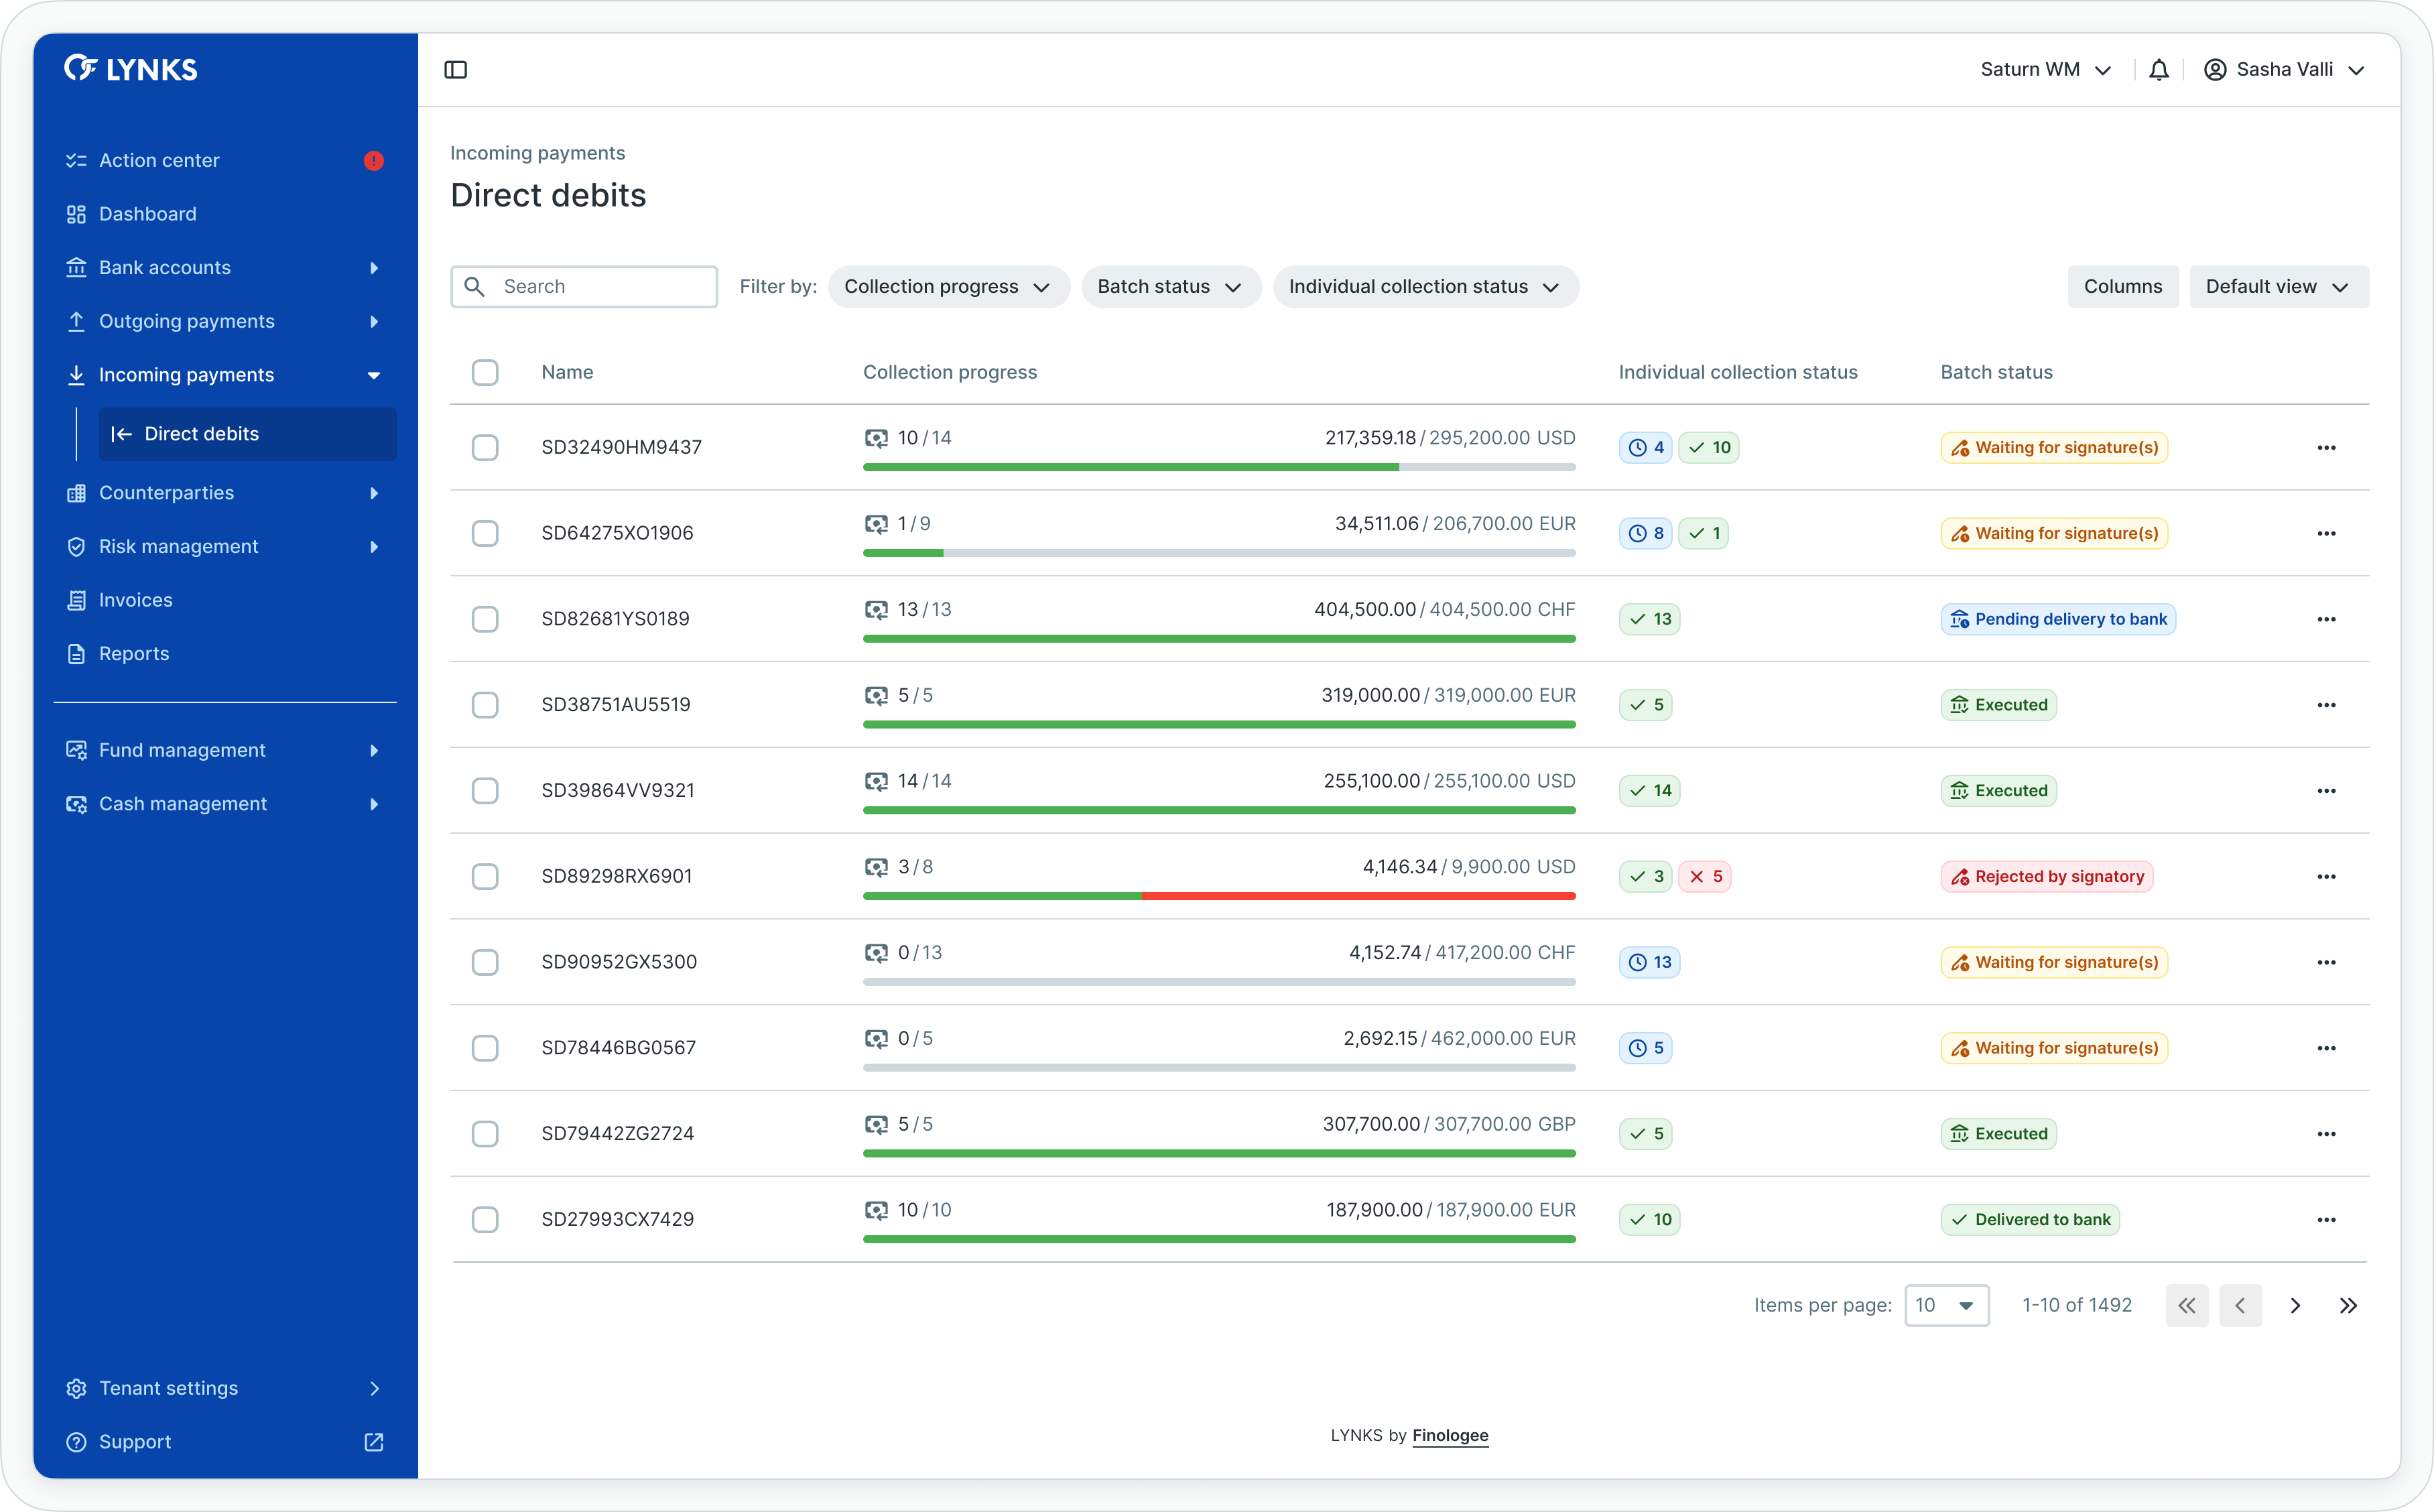Open three-dot menu for SD27993CX7429

point(2326,1220)
